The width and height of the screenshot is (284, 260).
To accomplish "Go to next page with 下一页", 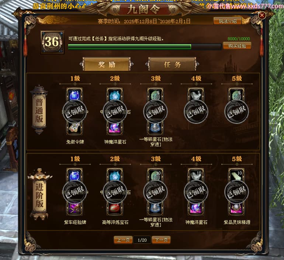I will click(161, 240).
